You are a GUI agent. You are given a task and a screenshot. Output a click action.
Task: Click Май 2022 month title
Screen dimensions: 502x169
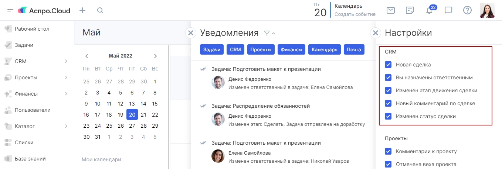[121, 56]
